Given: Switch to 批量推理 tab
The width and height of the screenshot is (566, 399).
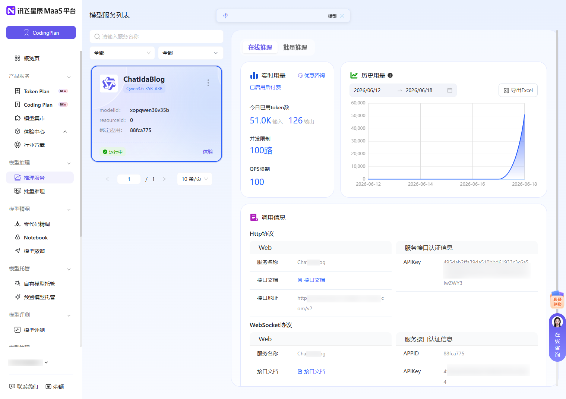Looking at the screenshot, I should [295, 47].
